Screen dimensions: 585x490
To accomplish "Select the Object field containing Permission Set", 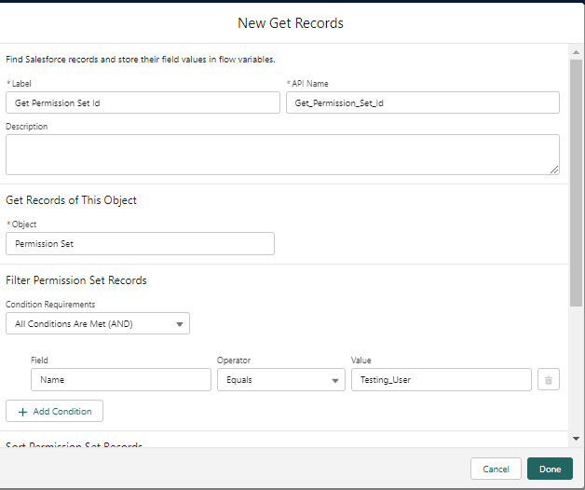I will 140,243.
